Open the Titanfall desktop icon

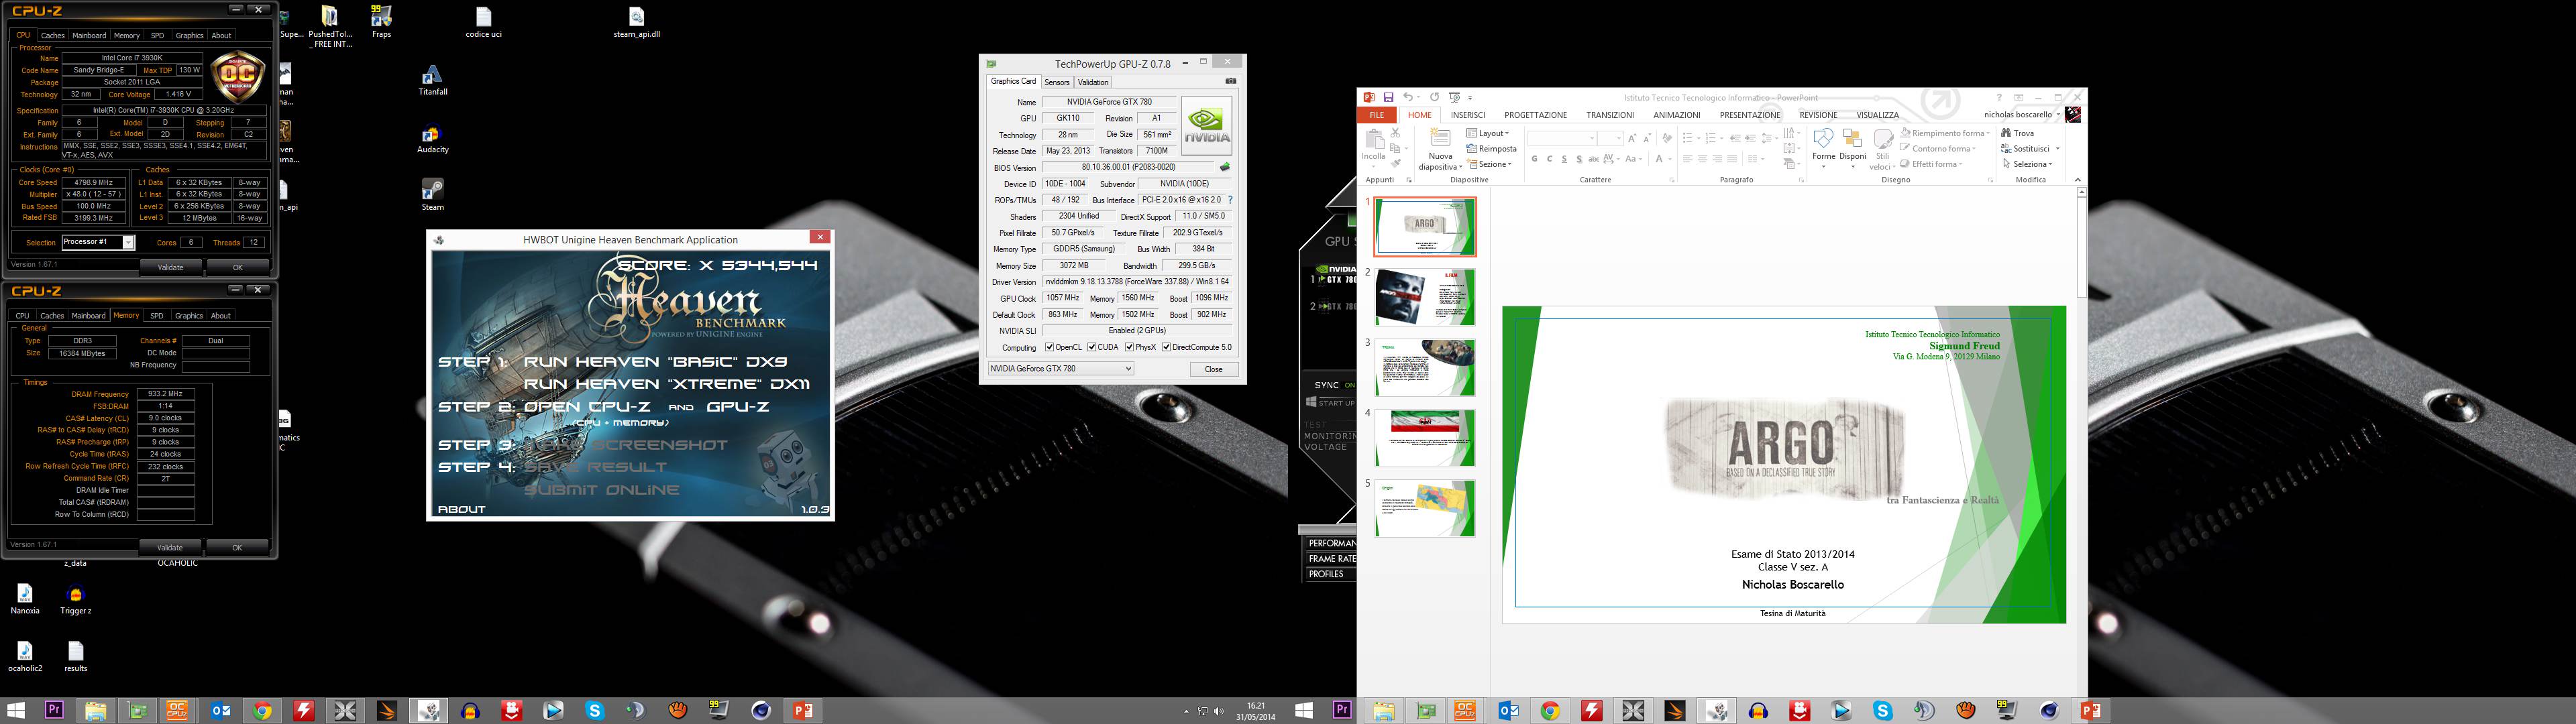click(432, 81)
